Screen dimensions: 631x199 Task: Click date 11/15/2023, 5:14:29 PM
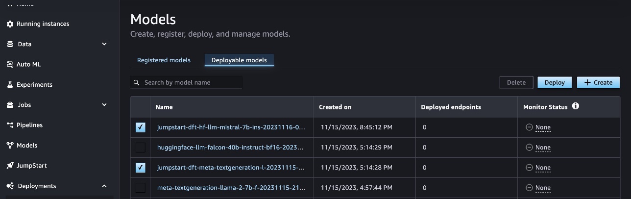click(356, 147)
